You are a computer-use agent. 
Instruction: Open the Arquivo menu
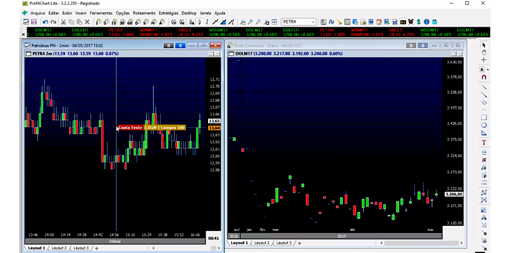pos(38,13)
